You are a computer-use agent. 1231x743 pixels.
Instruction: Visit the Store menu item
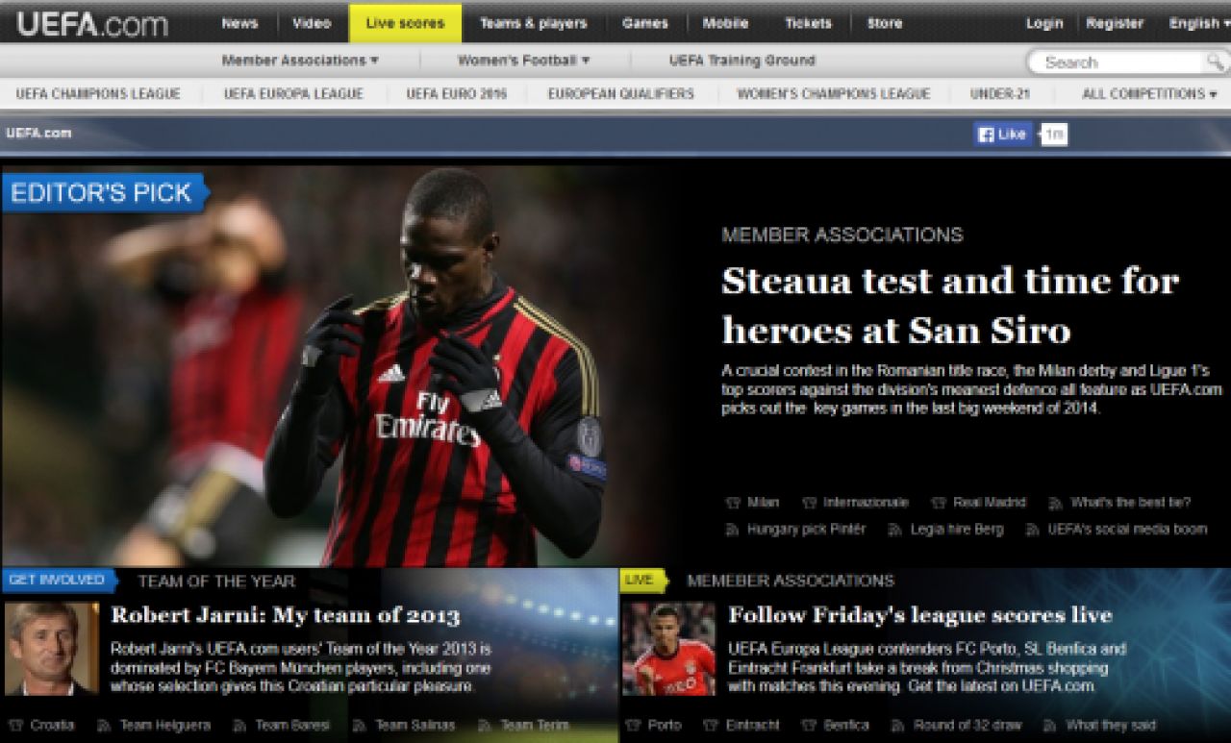click(x=885, y=23)
